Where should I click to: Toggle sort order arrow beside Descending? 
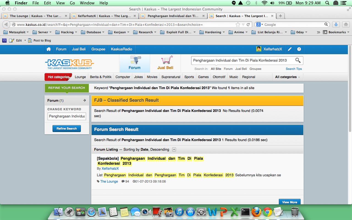[174, 150]
